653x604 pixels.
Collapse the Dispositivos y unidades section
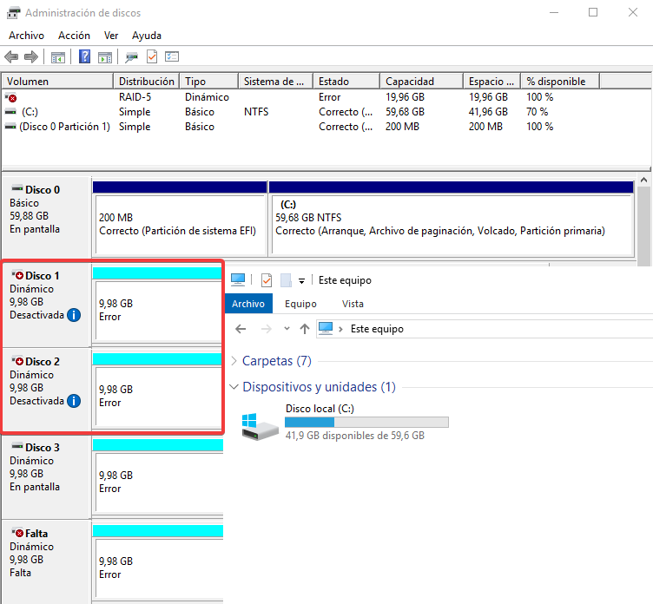tap(234, 387)
